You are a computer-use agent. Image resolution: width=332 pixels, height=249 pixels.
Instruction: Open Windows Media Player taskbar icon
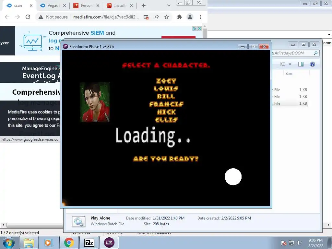coord(48,243)
